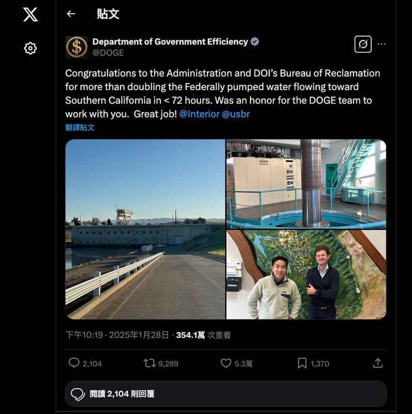
Task: Open the dam road photo
Action: (145, 229)
